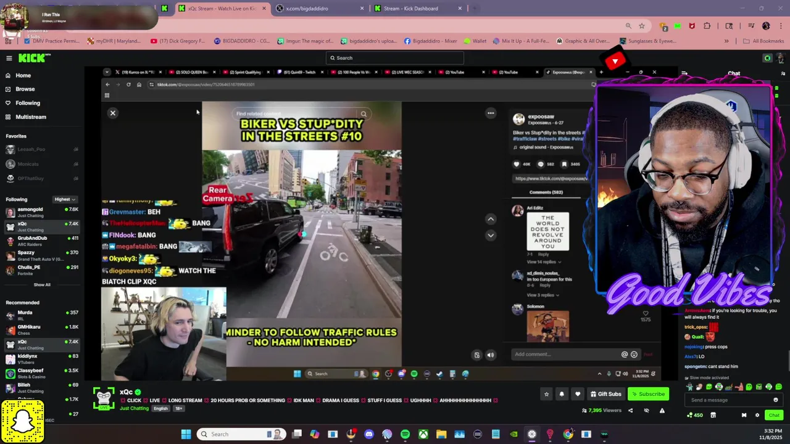This screenshot has height=444, width=790.
Task: Open the Kick hamburger menu
Action: 9,58
